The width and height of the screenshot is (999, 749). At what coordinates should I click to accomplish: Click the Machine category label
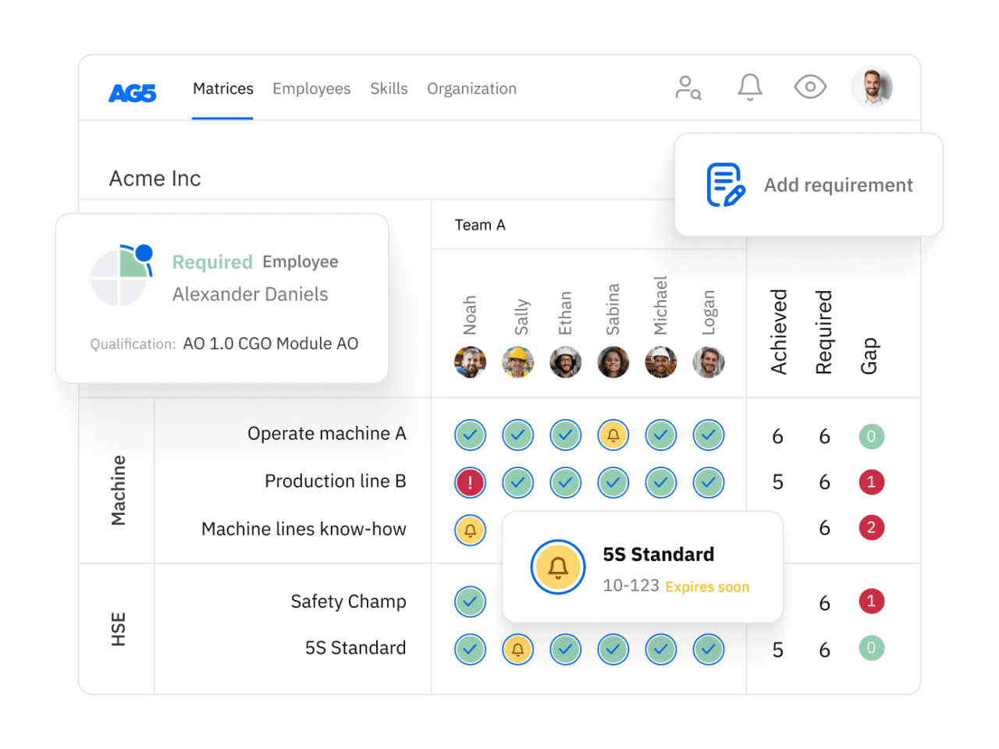pos(118,491)
